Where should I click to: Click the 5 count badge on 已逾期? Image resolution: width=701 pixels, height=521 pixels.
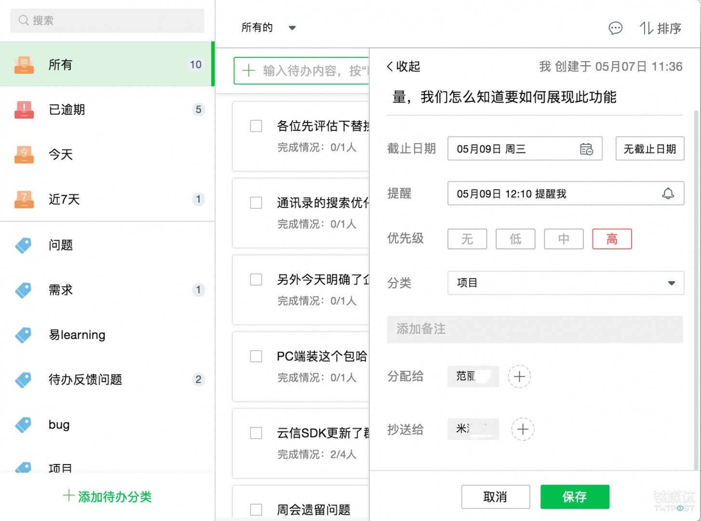[198, 110]
